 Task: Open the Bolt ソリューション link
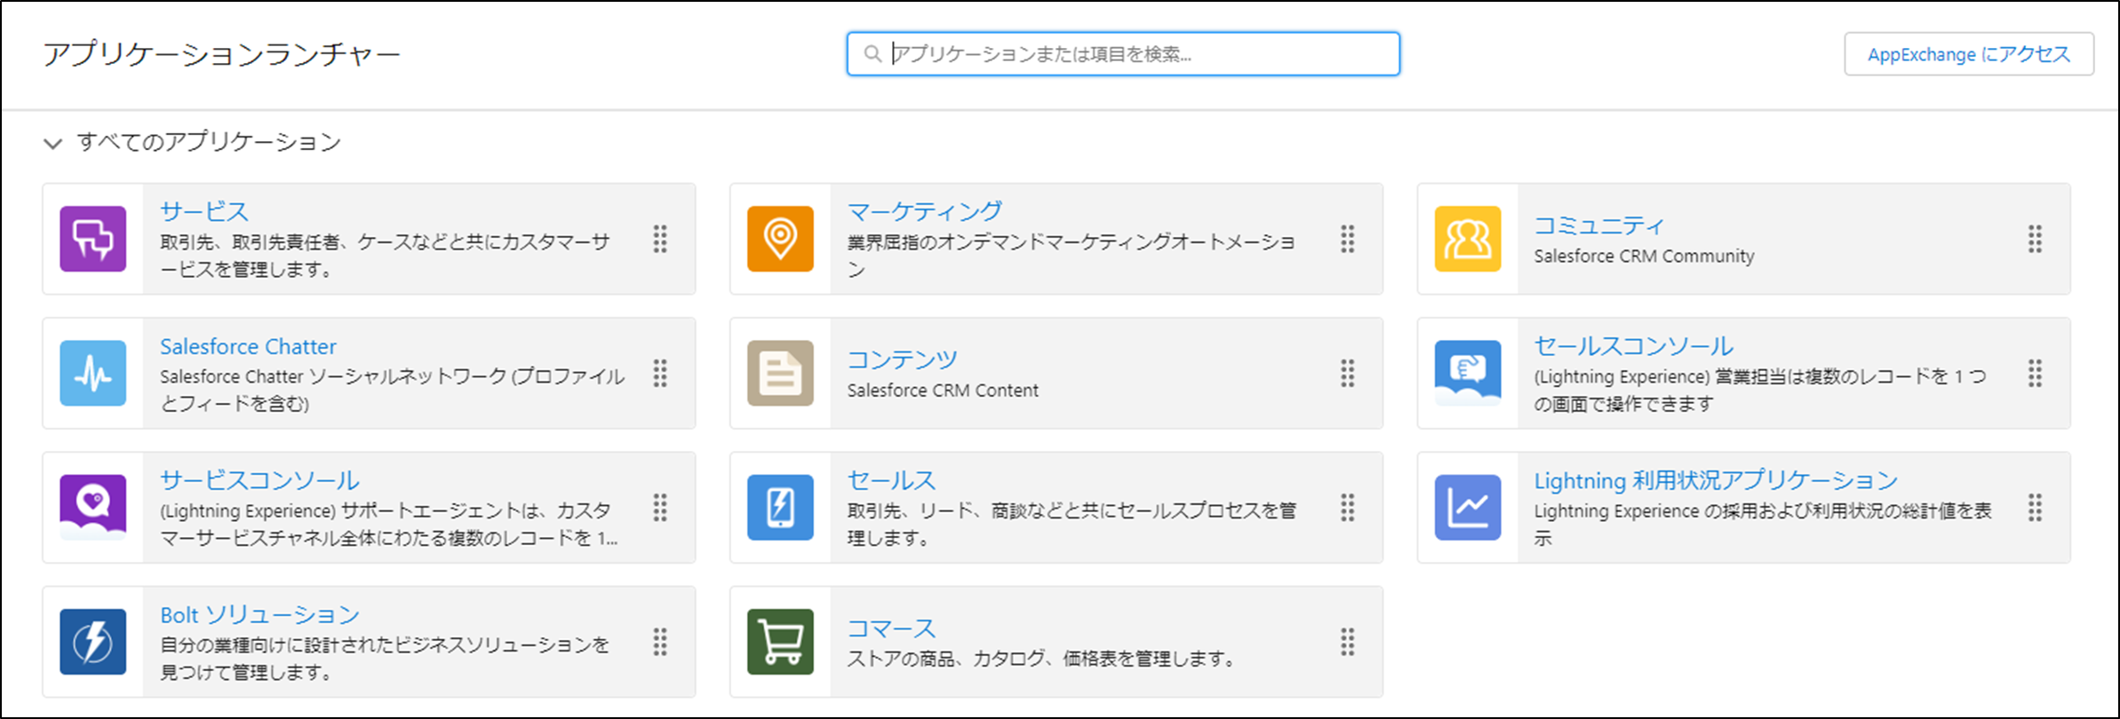[x=259, y=614]
